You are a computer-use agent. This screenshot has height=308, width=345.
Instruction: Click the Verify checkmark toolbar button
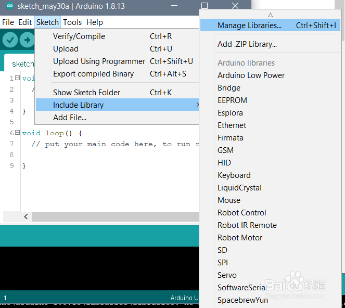(10, 40)
